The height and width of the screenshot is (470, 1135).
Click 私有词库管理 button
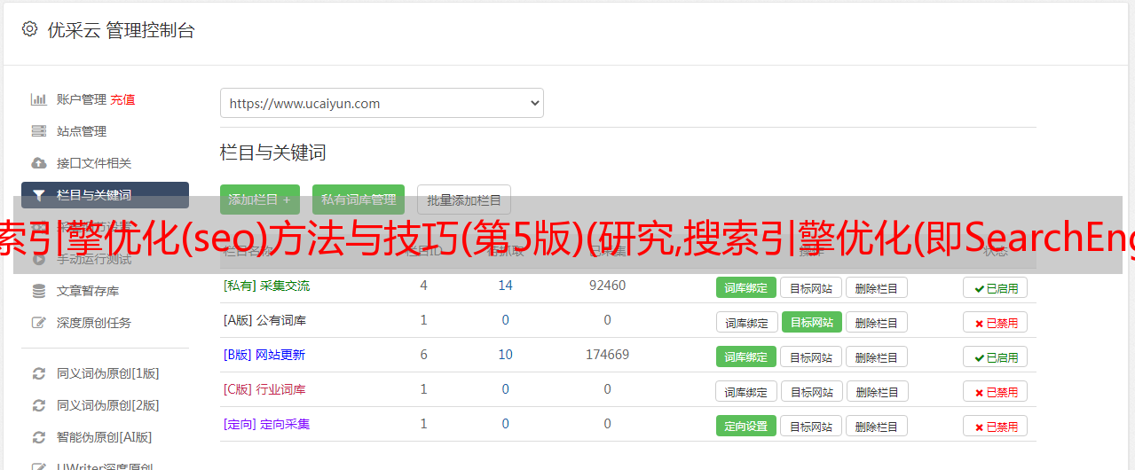click(359, 200)
